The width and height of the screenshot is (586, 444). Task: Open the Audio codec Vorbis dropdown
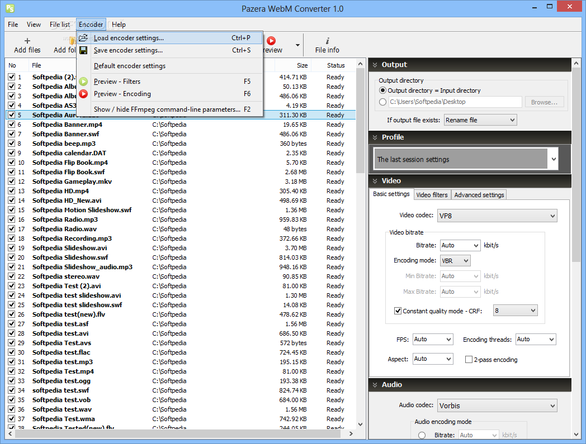coord(497,405)
